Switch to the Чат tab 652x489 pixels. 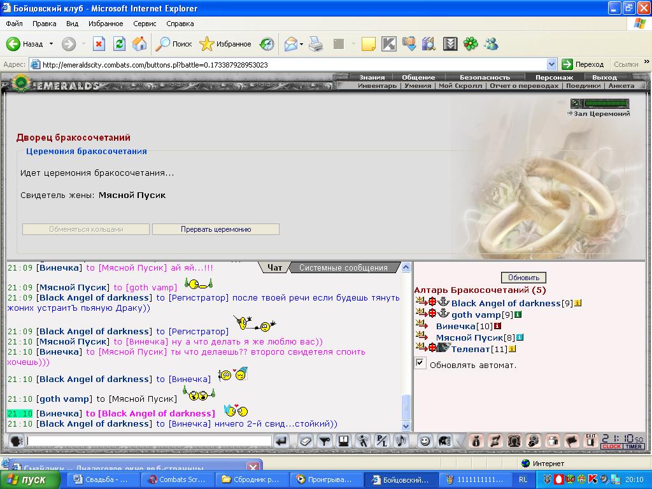[274, 268]
